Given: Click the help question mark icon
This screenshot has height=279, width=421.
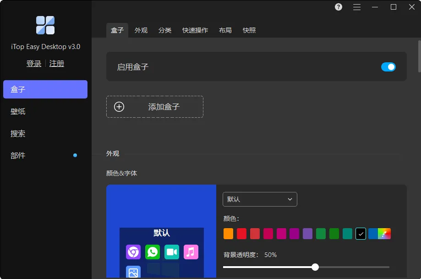Looking at the screenshot, I should pos(338,7).
